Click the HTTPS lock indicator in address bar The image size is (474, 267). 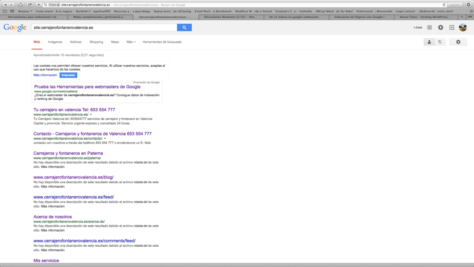click(54, 5)
